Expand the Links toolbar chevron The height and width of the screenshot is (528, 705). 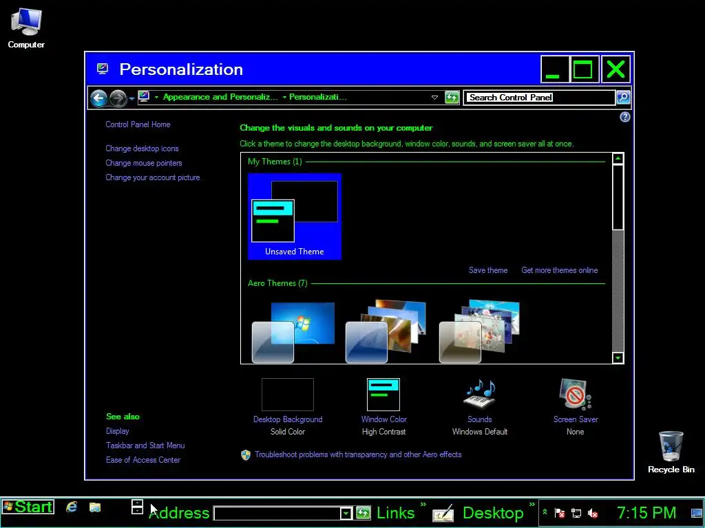pos(423,505)
